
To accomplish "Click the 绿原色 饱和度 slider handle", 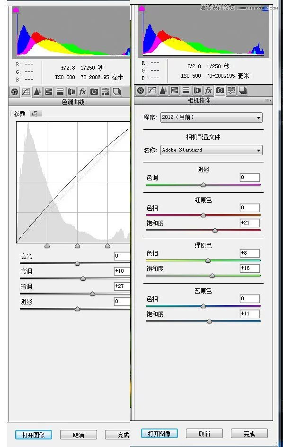I will [212, 276].
